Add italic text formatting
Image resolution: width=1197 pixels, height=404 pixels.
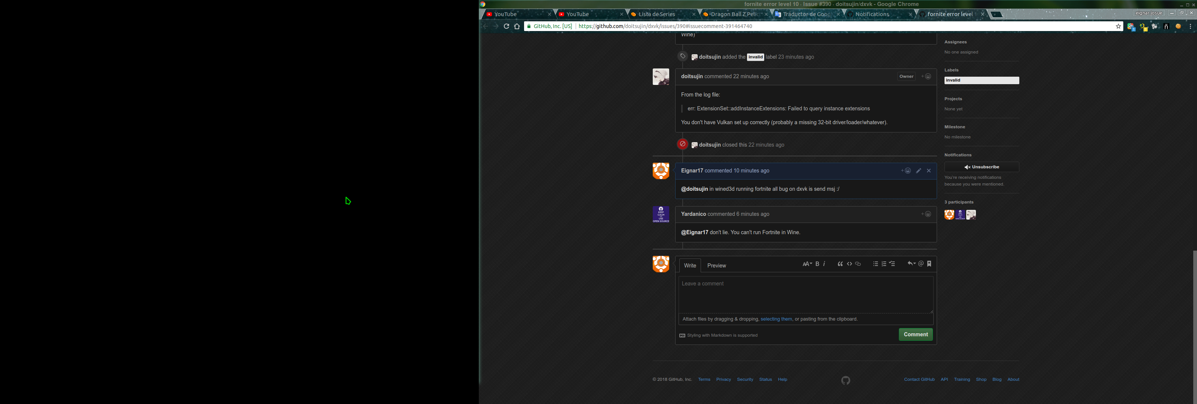(824, 264)
